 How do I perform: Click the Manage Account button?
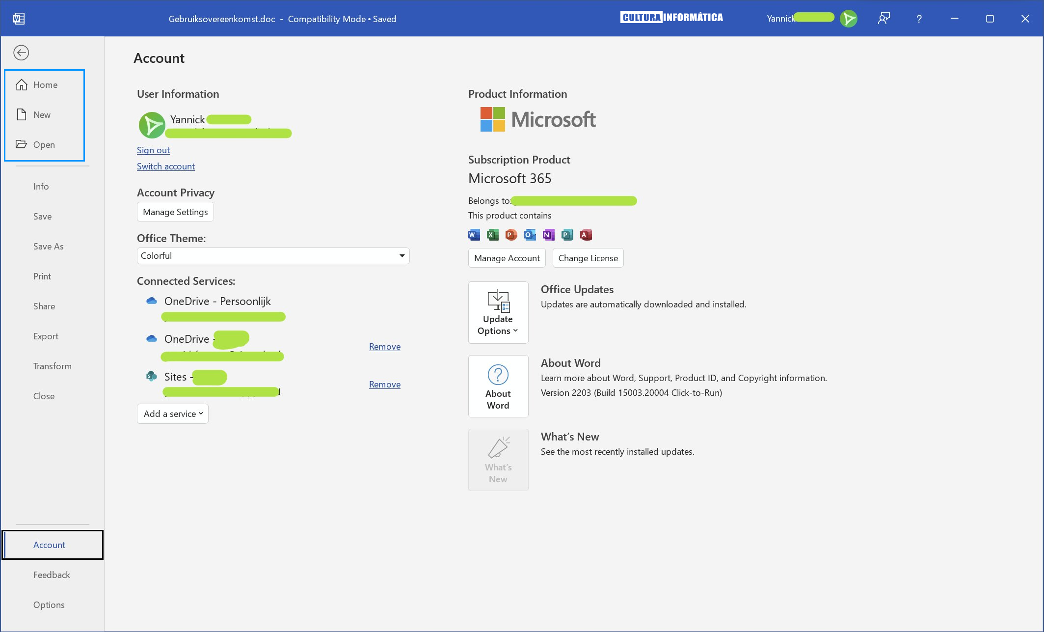[507, 258]
